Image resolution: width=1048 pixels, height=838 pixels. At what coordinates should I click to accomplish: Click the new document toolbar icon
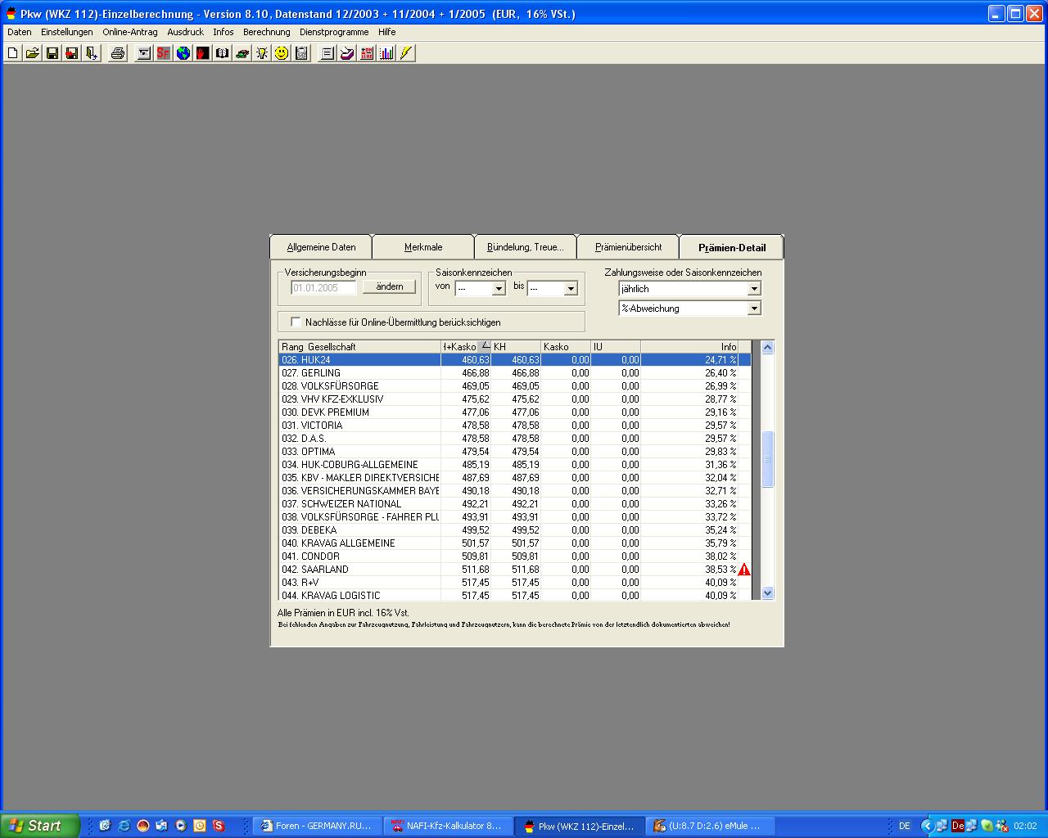[x=13, y=53]
